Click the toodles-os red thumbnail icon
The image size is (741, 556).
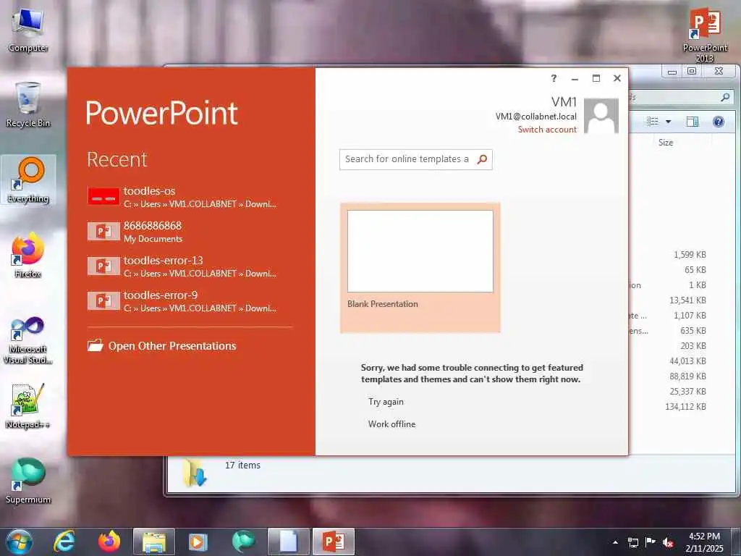point(103,197)
